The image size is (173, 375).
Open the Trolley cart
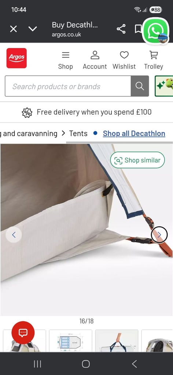click(154, 60)
